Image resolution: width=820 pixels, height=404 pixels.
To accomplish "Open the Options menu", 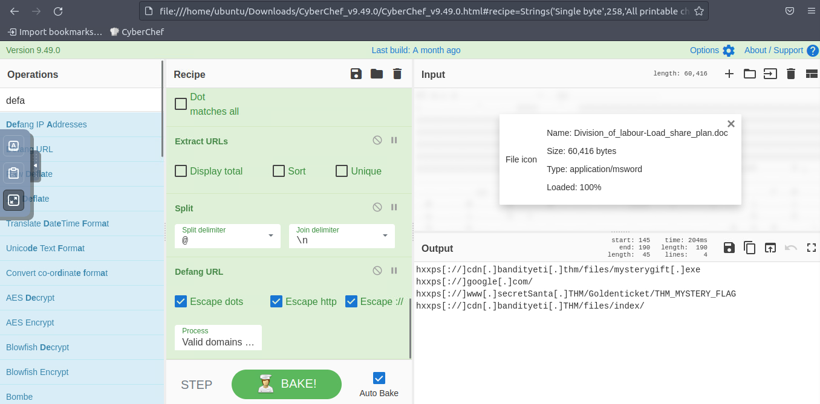I will click(x=712, y=50).
